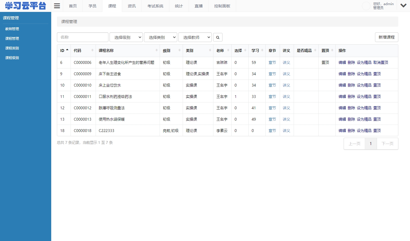This screenshot has width=410, height=241.
Task: Click the 新增课程 button
Action: 386,37
